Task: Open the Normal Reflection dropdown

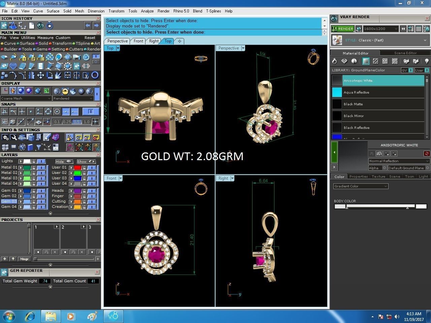Action: (x=399, y=161)
